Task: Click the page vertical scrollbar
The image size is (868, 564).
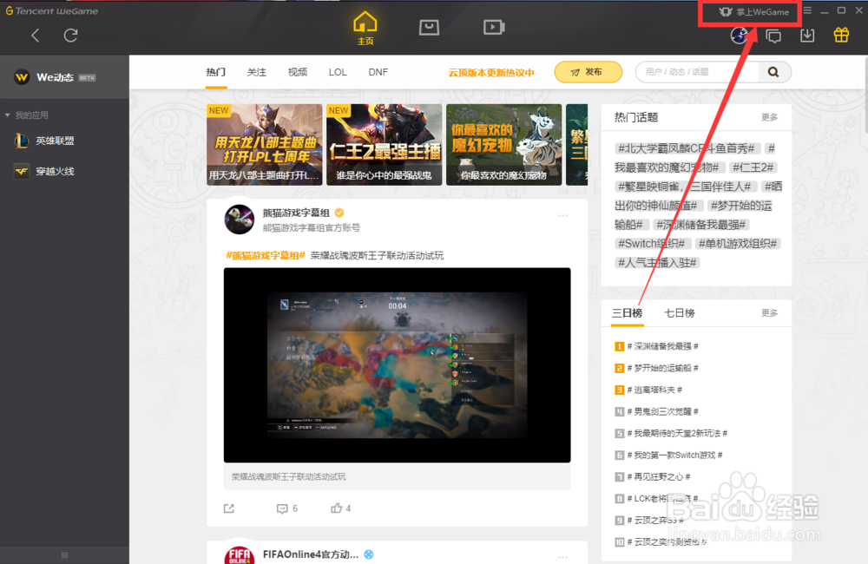Action: 865,95
